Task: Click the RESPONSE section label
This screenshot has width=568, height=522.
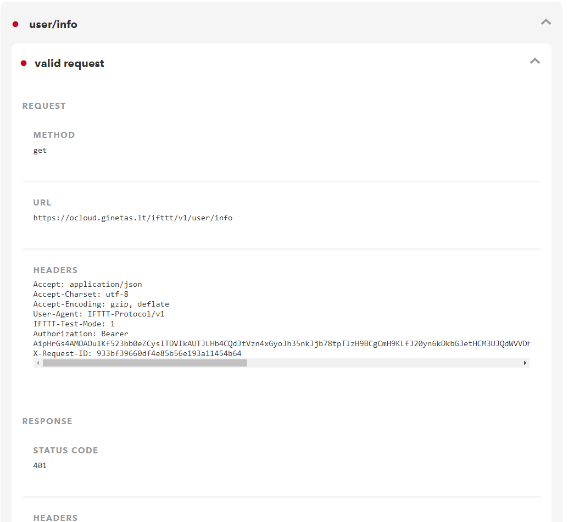Action: [x=47, y=421]
